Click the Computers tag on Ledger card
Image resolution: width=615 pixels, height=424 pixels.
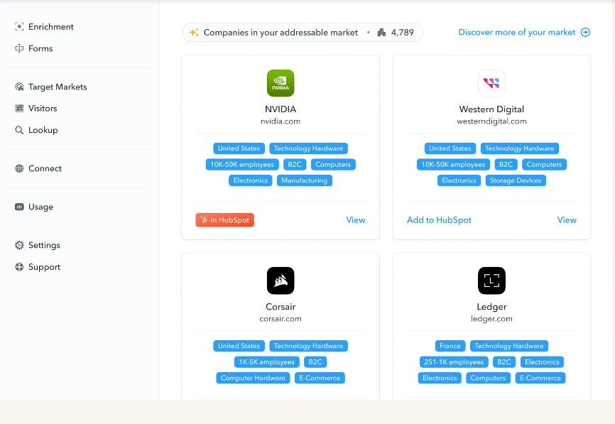click(x=488, y=378)
